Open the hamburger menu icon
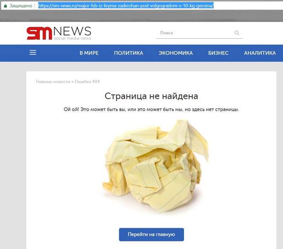The width and height of the screenshot is (283, 249). point(33,52)
